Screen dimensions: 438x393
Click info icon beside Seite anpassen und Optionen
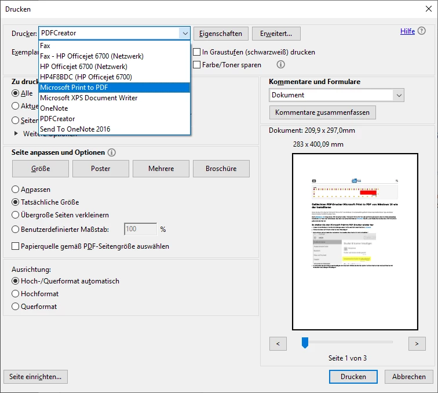[x=111, y=152]
